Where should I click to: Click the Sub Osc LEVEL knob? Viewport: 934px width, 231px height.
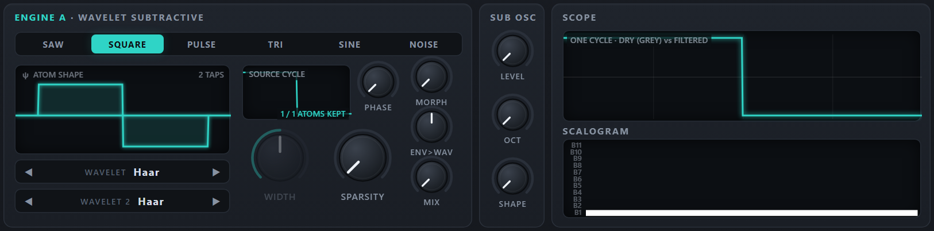pyautogui.click(x=512, y=51)
